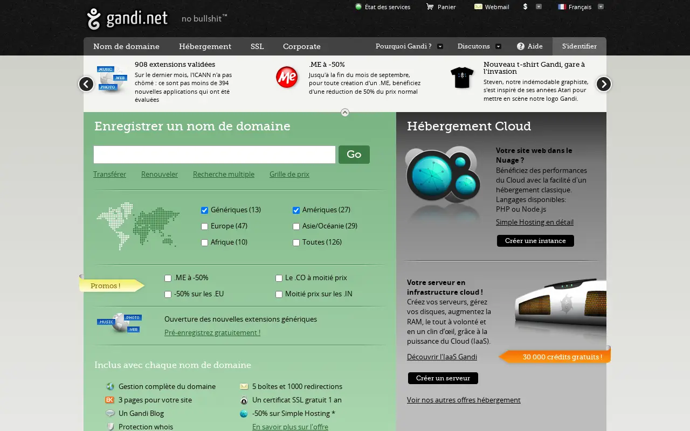Expand the Discutons dropdown menu

pyautogui.click(x=498, y=46)
